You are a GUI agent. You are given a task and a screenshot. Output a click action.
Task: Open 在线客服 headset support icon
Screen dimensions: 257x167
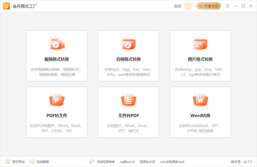(32, 162)
